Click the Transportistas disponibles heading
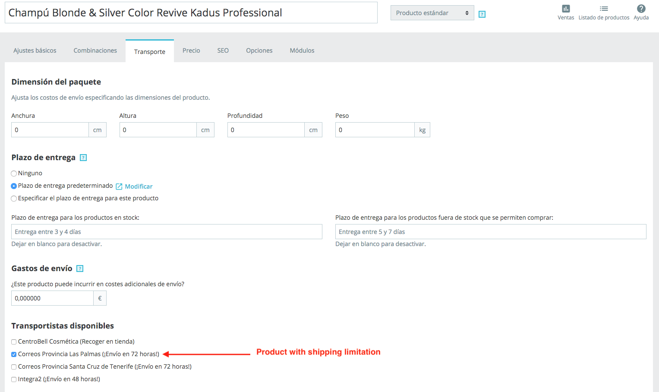659x392 pixels. point(63,326)
